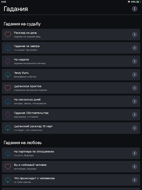This screenshot has height=190, width=142.
Task: Select the На несколько дней reading
Action: (71, 101)
